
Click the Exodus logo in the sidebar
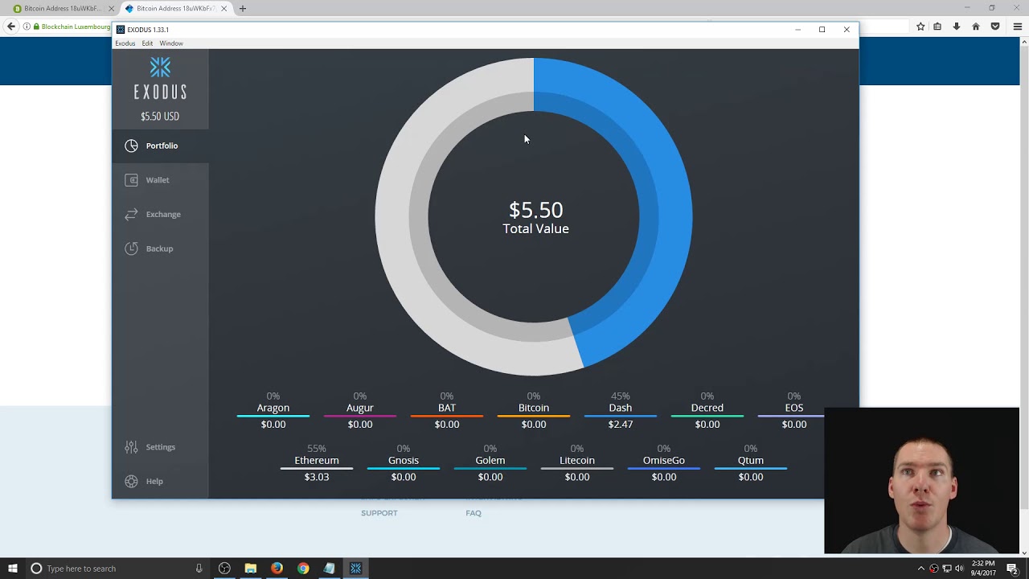click(160, 78)
